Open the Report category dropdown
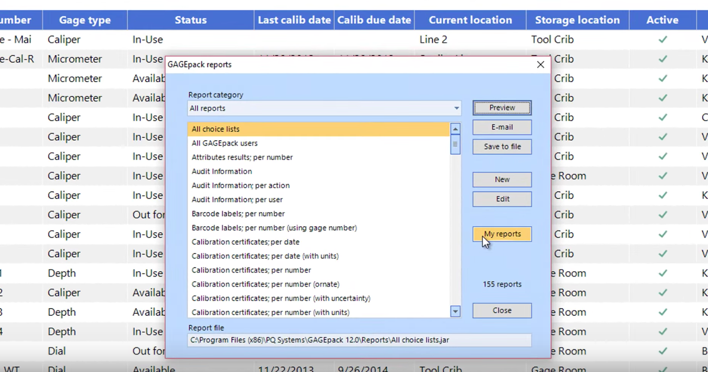Image resolution: width=708 pixels, height=372 pixels. click(x=456, y=108)
